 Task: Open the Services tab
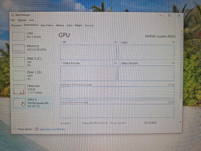tap(89, 25)
